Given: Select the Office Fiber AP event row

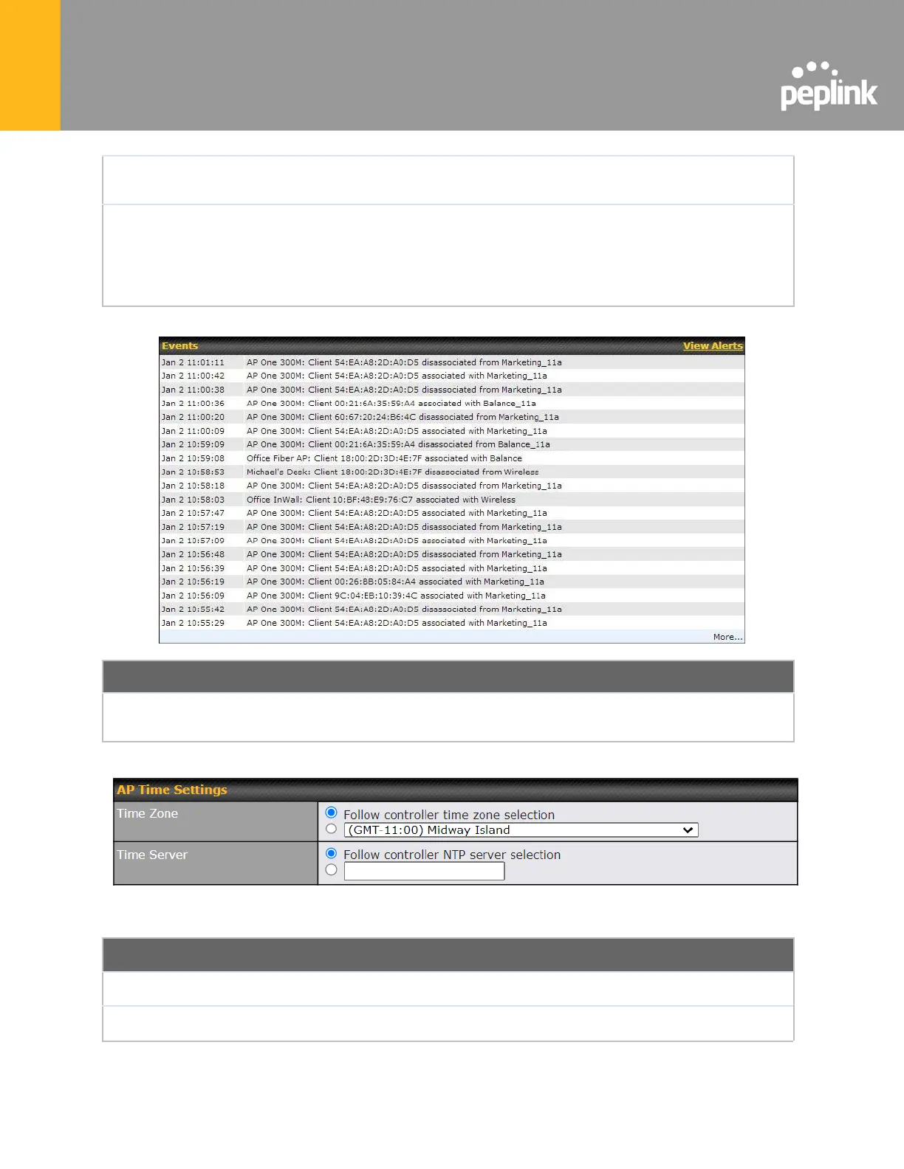Looking at the screenshot, I should point(452,458).
